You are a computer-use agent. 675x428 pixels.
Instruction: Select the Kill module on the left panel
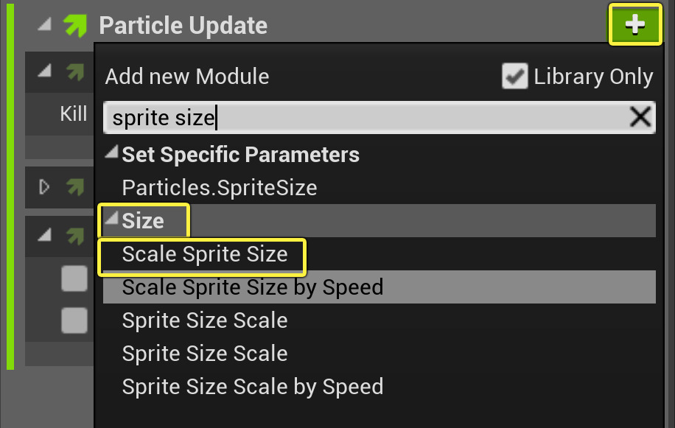coord(73,113)
